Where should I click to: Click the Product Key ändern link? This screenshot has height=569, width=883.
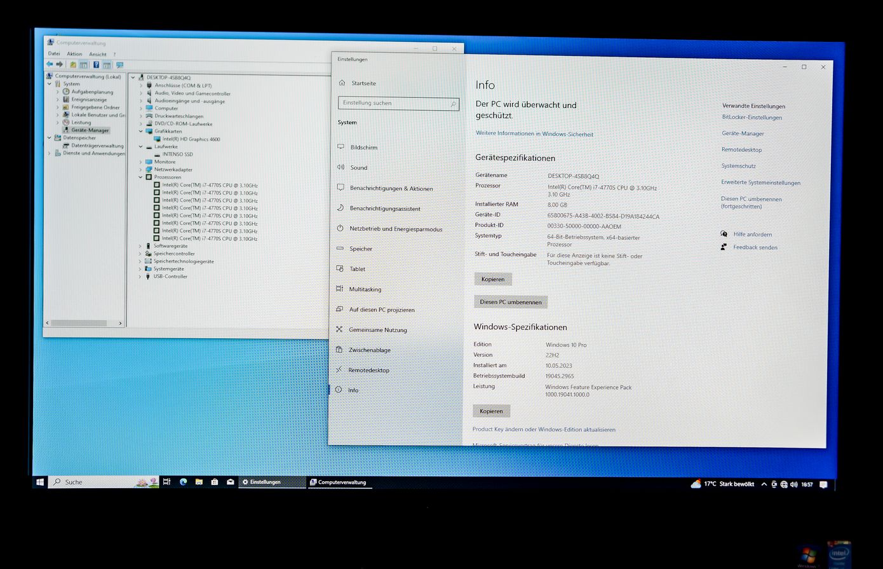544,429
